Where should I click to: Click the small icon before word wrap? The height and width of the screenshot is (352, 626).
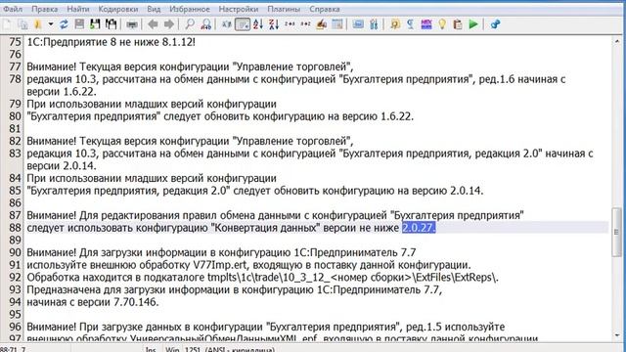[x=226, y=24]
